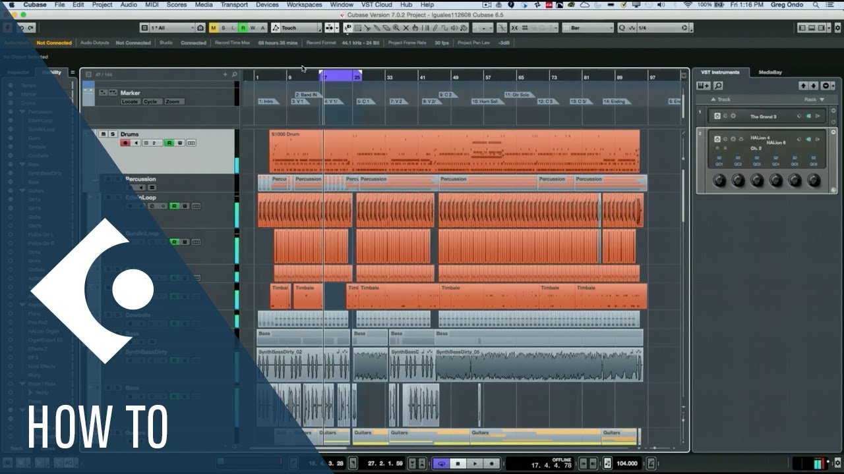Select the S1000 Drum MIDI part
The width and height of the screenshot is (844, 474).
pos(454,151)
